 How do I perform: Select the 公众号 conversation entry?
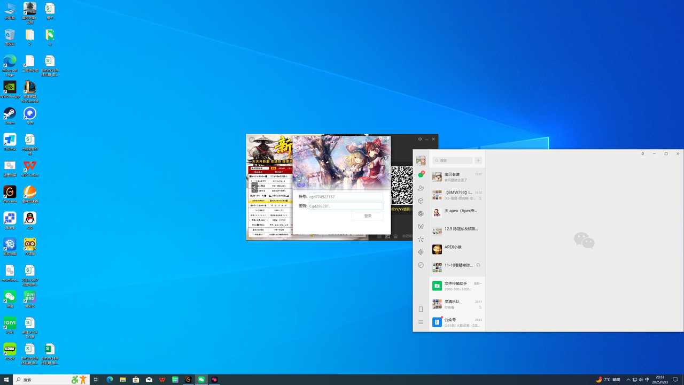[457, 322]
